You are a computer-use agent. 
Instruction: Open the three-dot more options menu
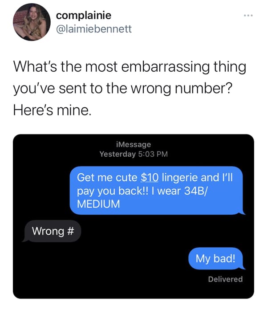point(248,16)
